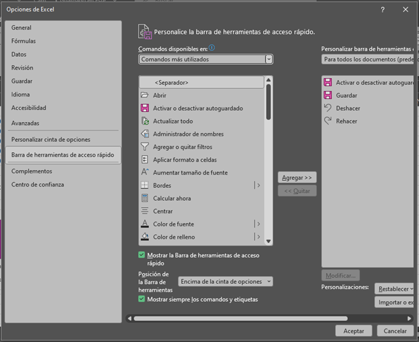Toggle Mostrar la Barra de herramientas checkbox
Viewport: 419px width, 342px height.
click(x=141, y=255)
